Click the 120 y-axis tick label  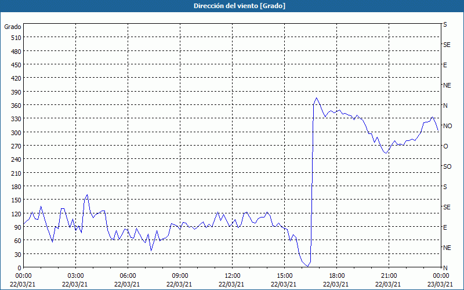pos(16,214)
